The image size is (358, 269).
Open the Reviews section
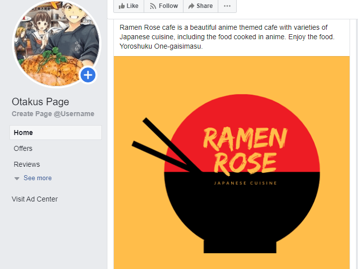pyautogui.click(x=27, y=164)
